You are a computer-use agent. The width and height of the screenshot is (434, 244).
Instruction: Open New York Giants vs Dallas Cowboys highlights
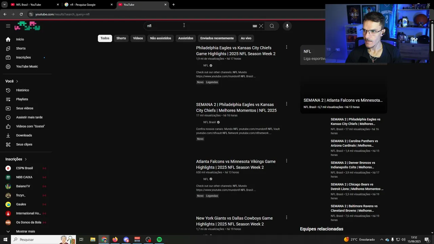(x=234, y=221)
